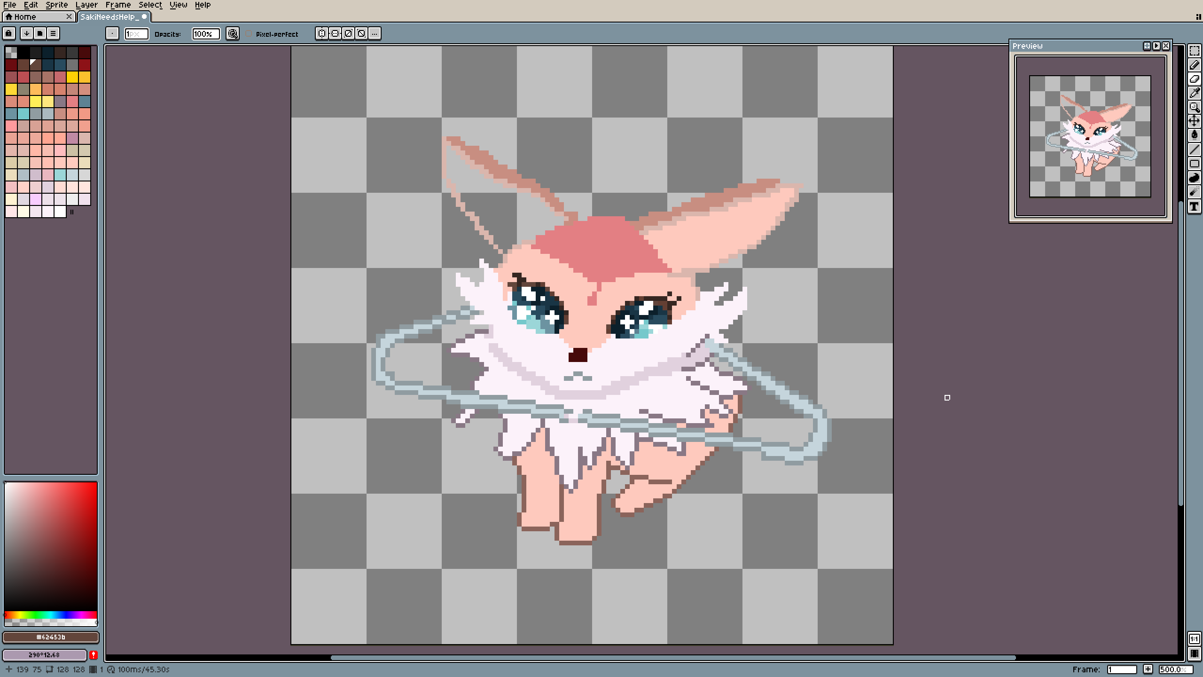Open the Select menu
Viewport: 1203px width, 677px height.
point(150,5)
